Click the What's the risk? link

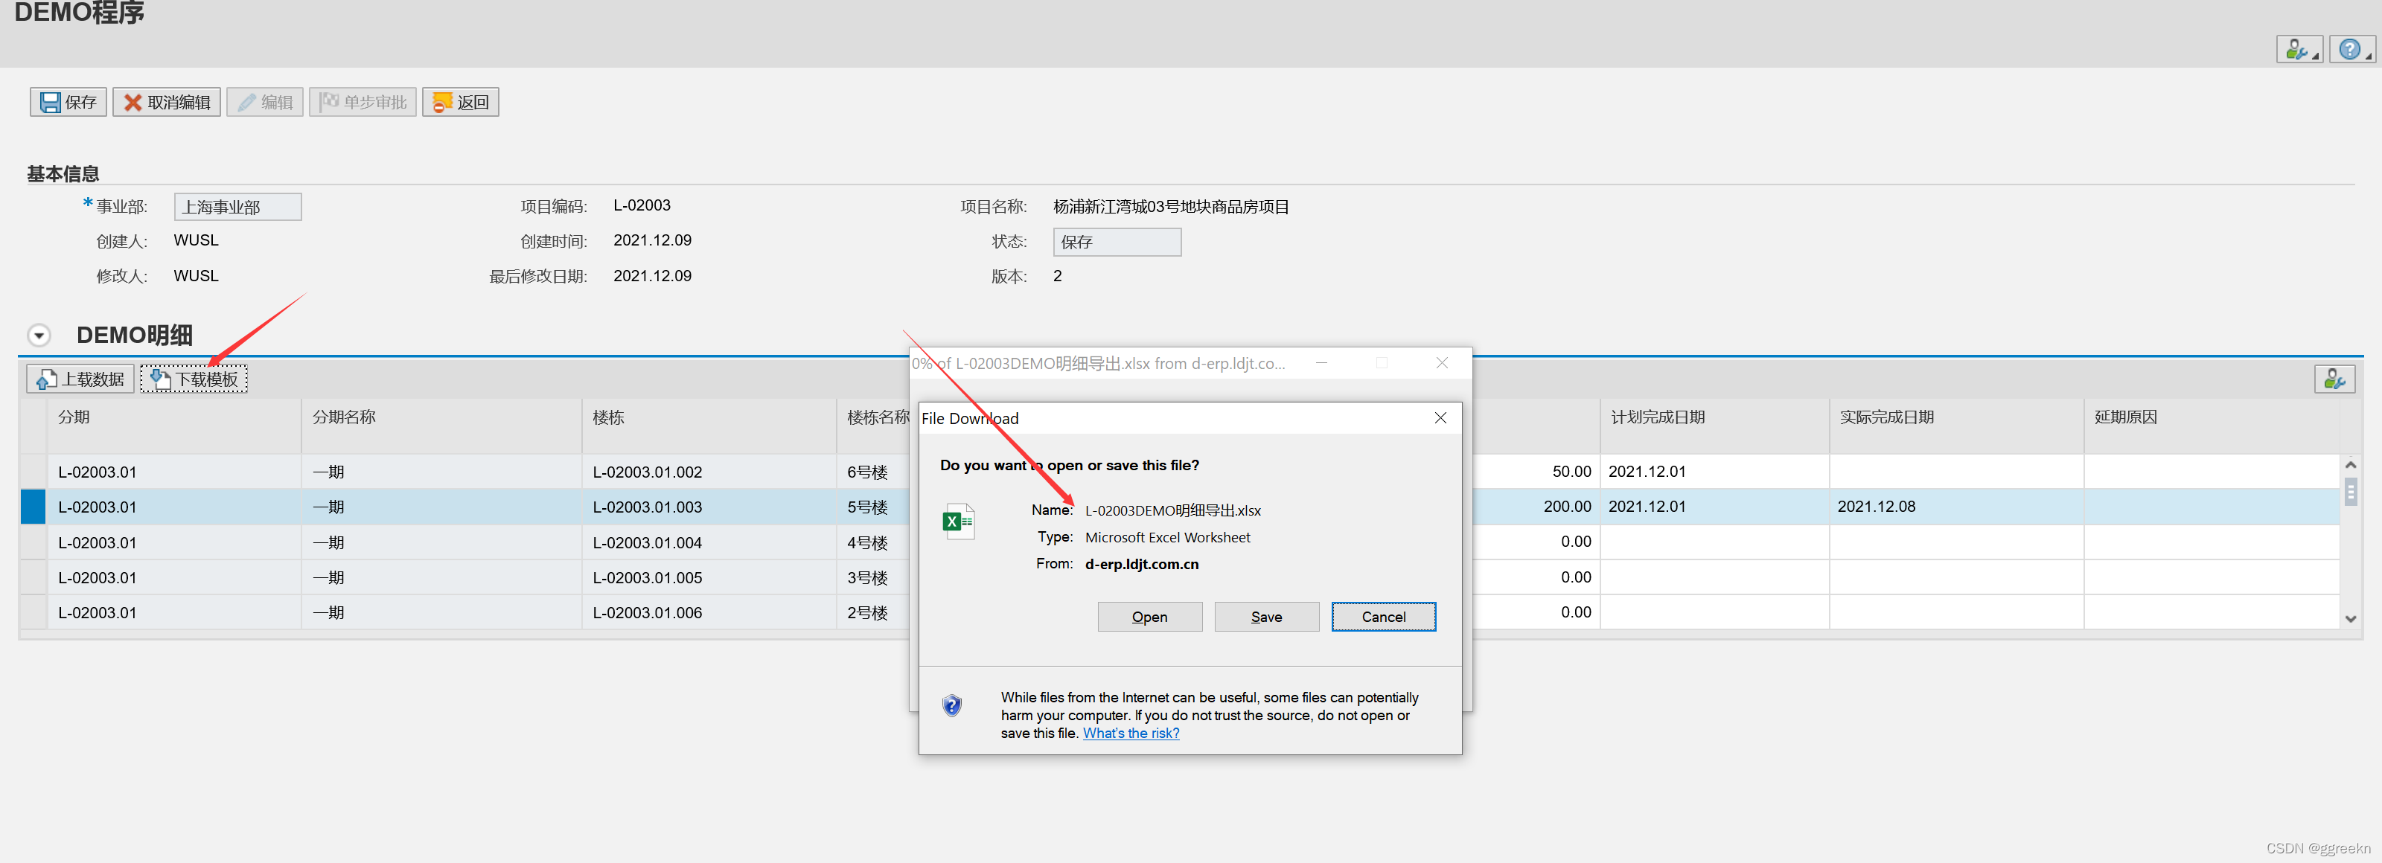[1130, 733]
